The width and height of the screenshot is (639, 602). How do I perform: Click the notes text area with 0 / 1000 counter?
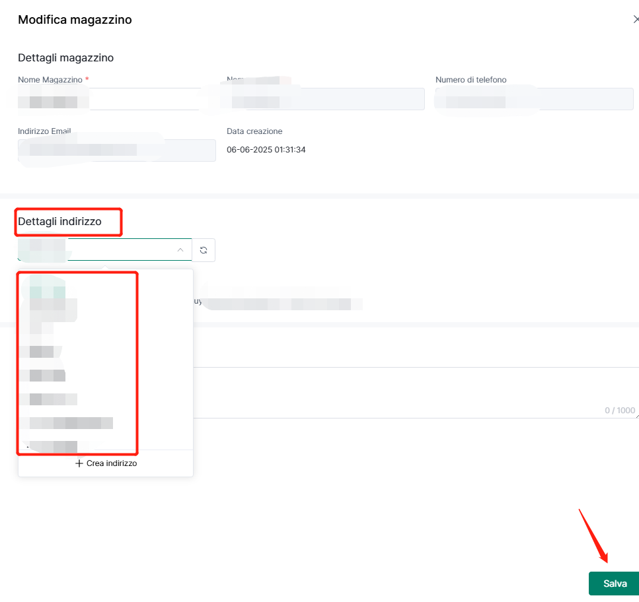tap(415, 392)
